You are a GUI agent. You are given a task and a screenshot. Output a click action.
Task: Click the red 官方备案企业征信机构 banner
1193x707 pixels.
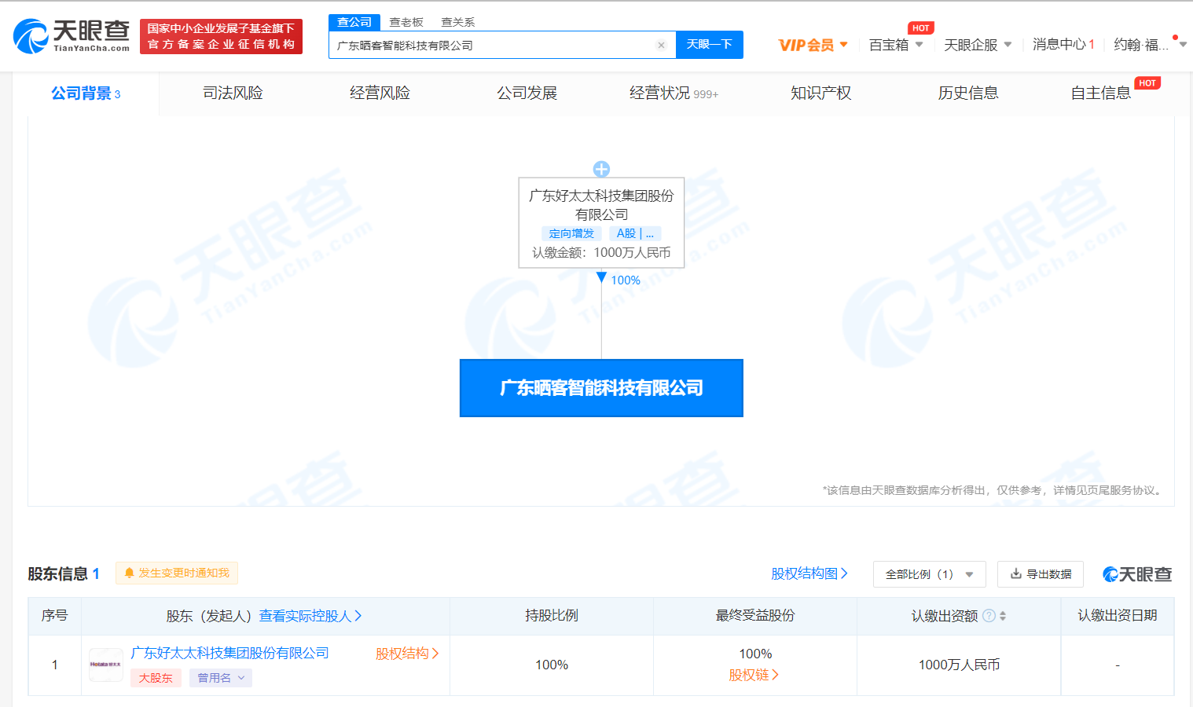221,37
